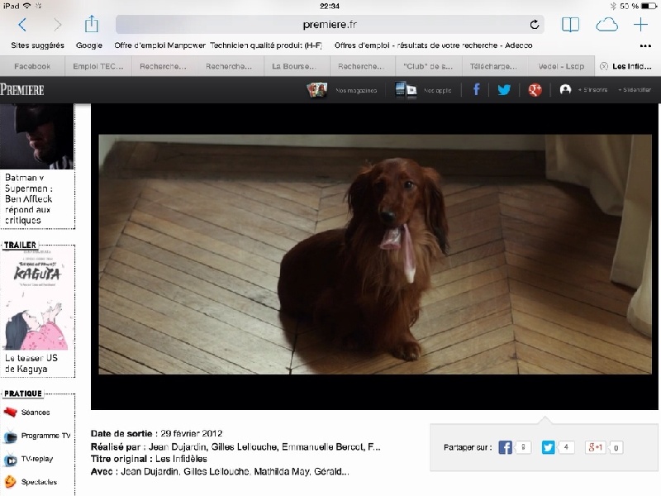Reload the page with the refresh icon

(535, 25)
